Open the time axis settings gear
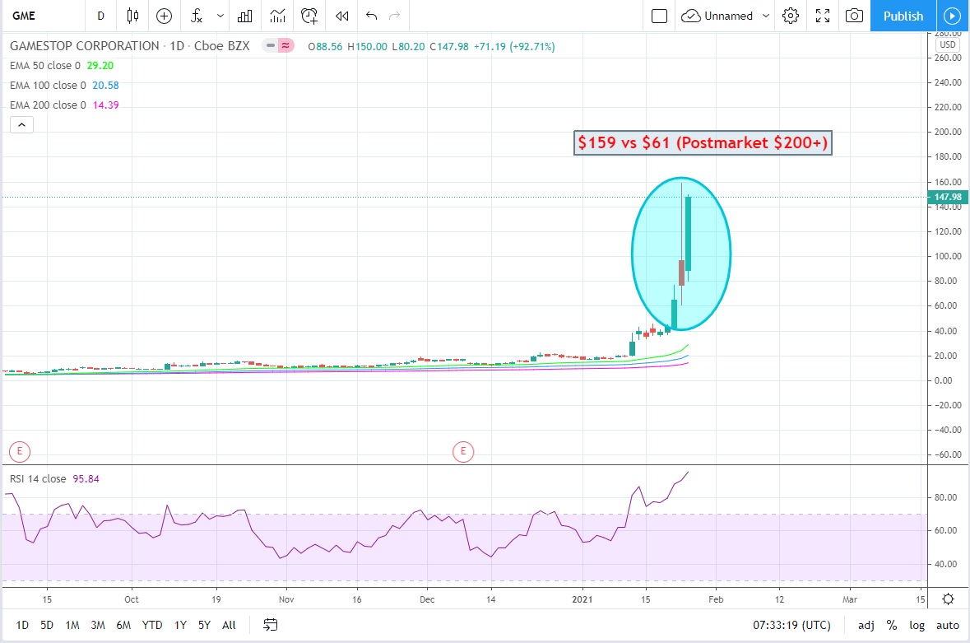Viewport: 970px width, 643px height. click(x=948, y=599)
